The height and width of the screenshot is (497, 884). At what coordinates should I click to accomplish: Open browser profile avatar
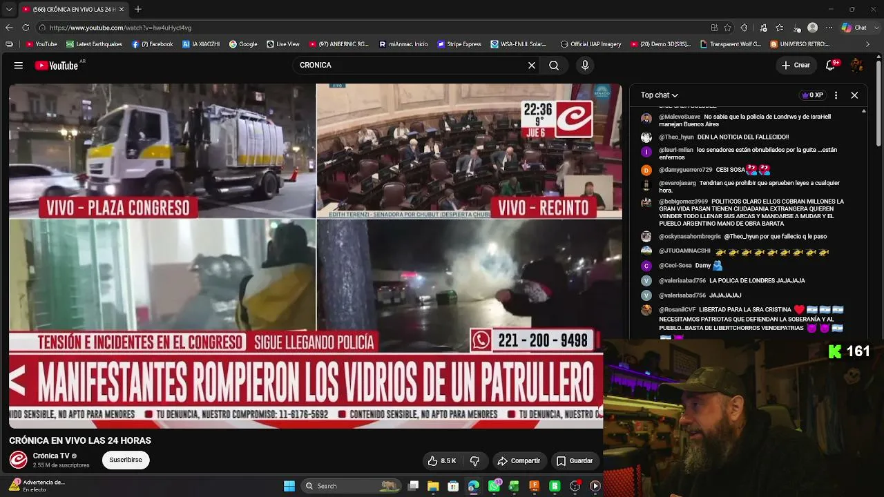813,28
